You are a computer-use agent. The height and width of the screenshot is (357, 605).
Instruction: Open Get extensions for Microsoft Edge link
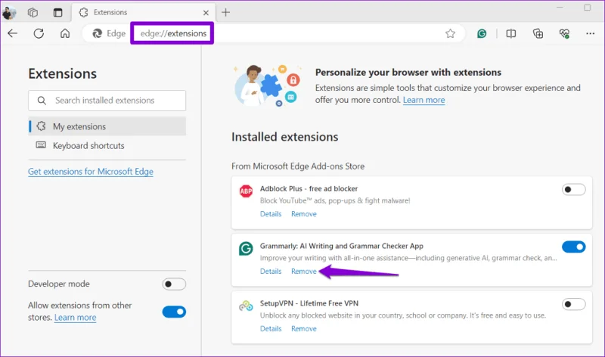point(91,172)
